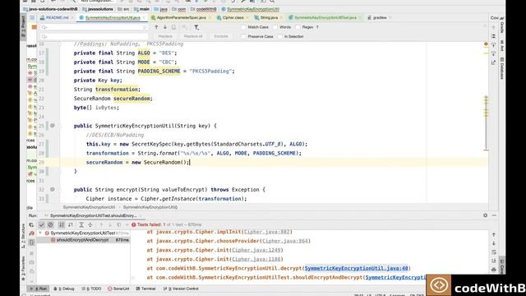Toggle sort tests by duration
Image resolution: width=526 pixels, height=296 pixels.
pyautogui.click(x=71, y=224)
